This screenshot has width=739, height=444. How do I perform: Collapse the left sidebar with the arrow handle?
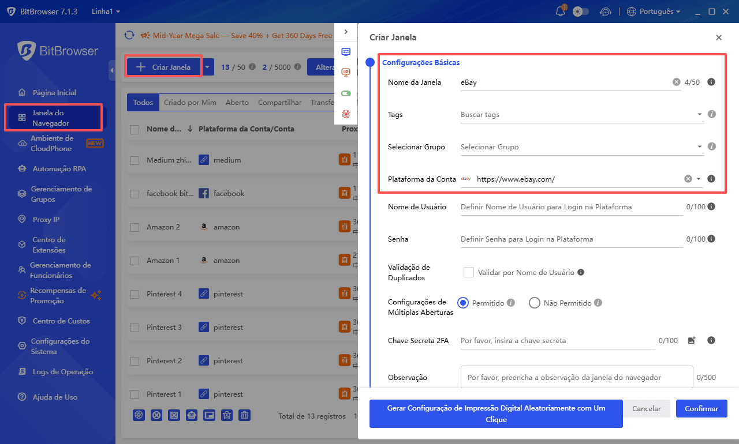tap(111, 70)
